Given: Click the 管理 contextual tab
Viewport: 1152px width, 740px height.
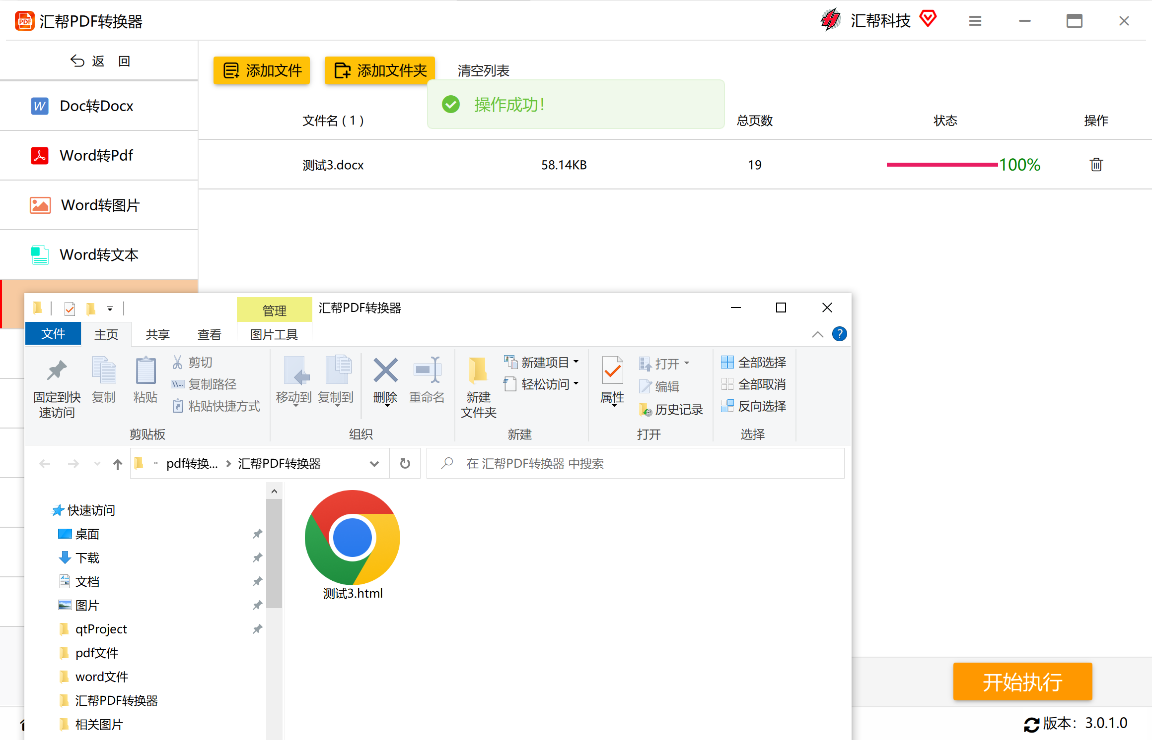Looking at the screenshot, I should click(274, 310).
